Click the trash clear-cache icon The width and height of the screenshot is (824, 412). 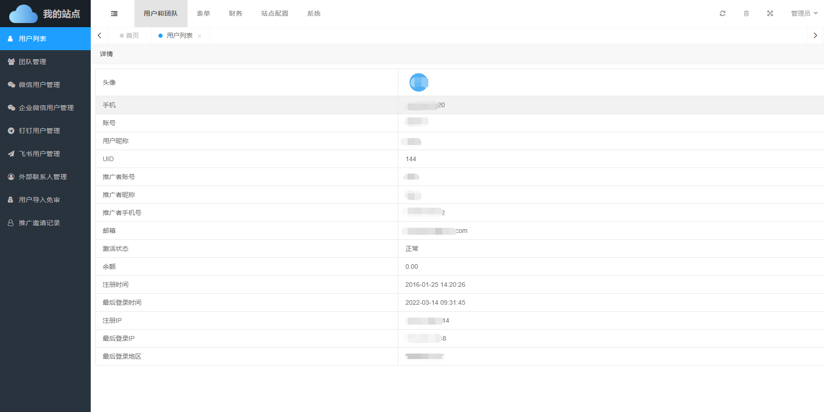[x=746, y=14]
